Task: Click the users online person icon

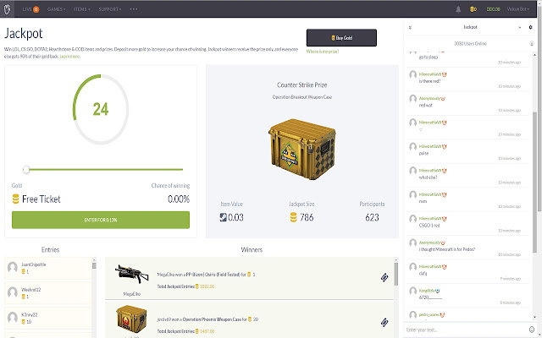Action: coord(532,43)
